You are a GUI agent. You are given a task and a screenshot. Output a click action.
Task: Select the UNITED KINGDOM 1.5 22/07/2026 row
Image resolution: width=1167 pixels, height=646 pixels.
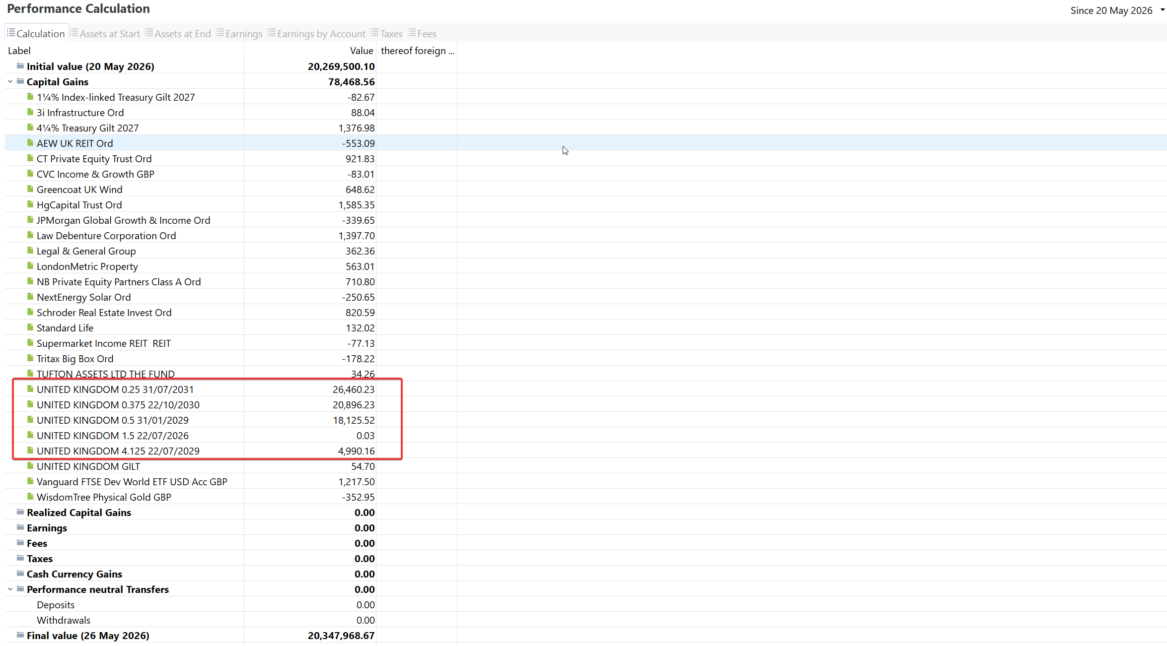click(585, 435)
